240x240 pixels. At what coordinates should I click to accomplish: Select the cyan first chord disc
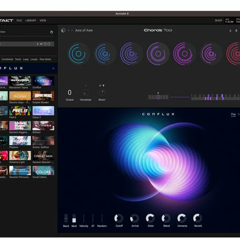coord(78,54)
